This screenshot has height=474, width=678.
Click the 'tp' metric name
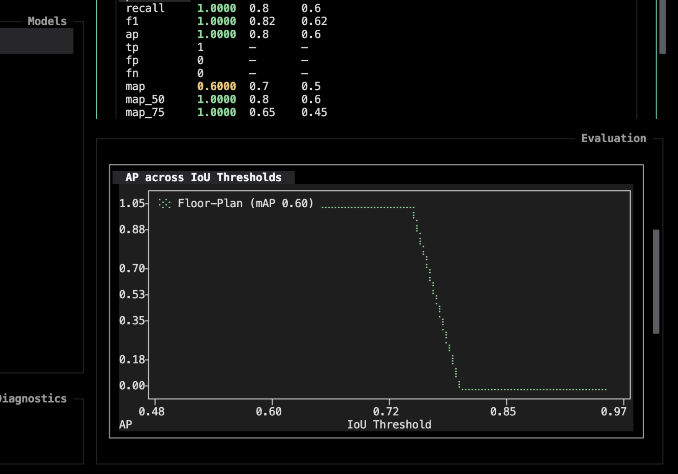point(132,47)
